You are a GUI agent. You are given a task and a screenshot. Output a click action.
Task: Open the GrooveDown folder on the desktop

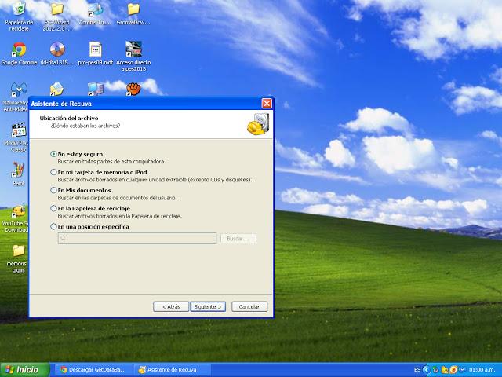tap(133, 11)
